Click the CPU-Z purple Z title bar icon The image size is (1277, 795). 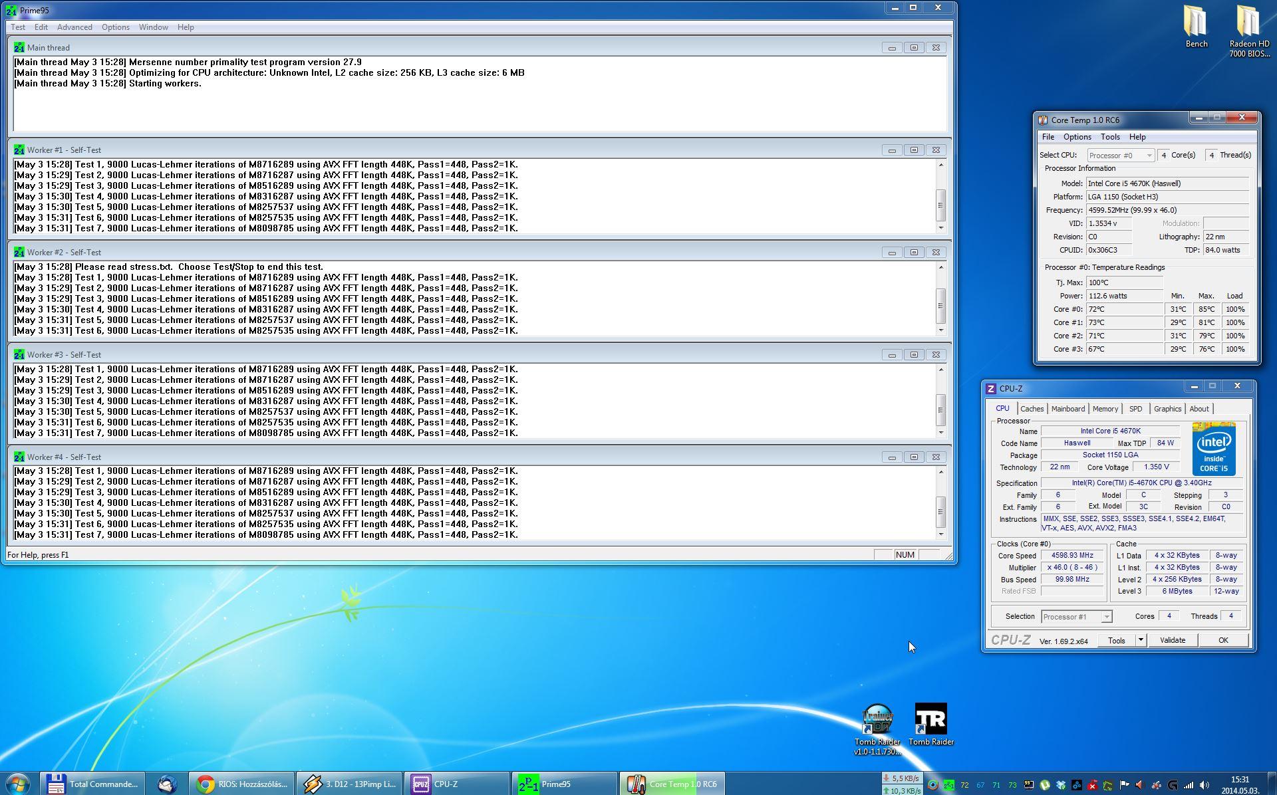[x=991, y=389]
